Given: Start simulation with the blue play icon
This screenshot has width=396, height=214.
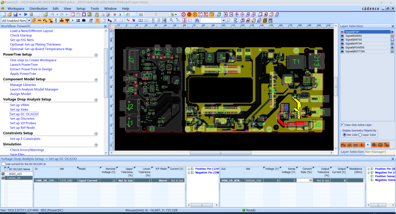Looking at the screenshot, I should click(x=26, y=14).
